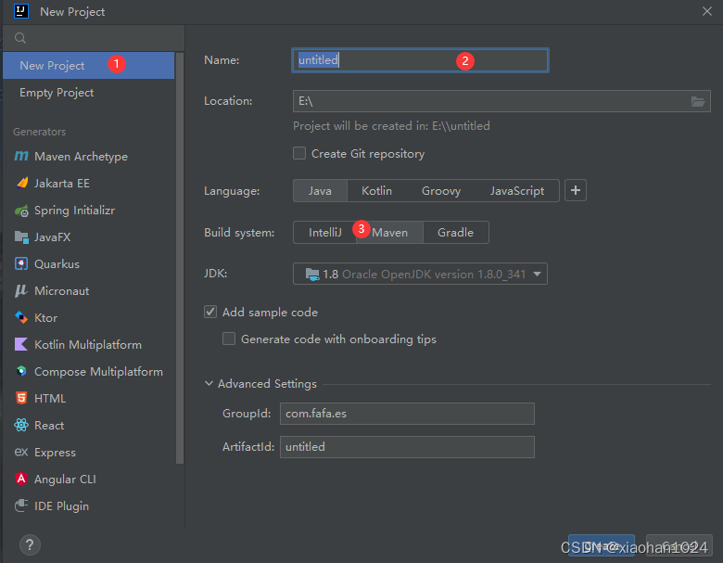
Task: Click the Kotlin Multiplatform icon
Action: (21, 344)
